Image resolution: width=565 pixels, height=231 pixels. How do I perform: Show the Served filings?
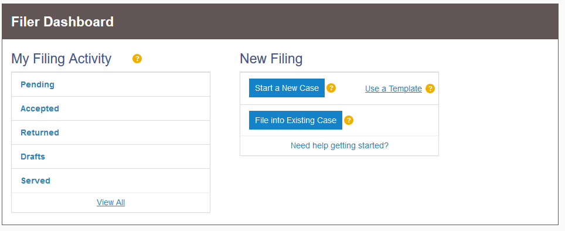[x=35, y=181]
